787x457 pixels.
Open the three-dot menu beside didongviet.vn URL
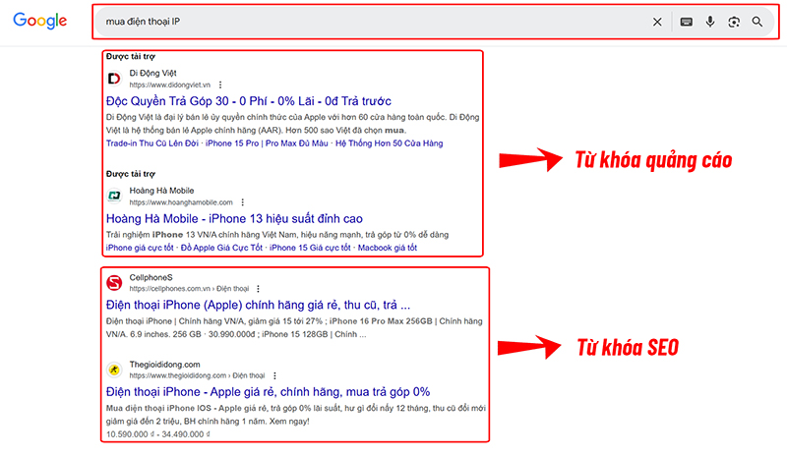coord(220,85)
